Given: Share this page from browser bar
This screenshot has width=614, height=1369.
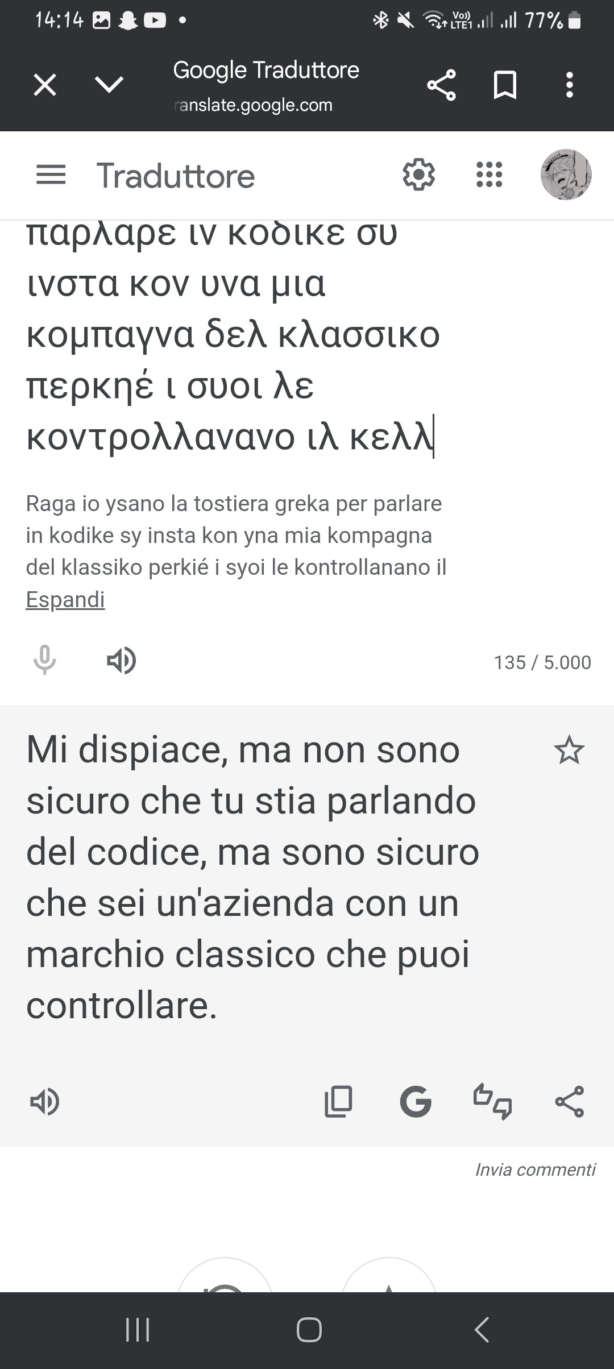Looking at the screenshot, I should [441, 85].
